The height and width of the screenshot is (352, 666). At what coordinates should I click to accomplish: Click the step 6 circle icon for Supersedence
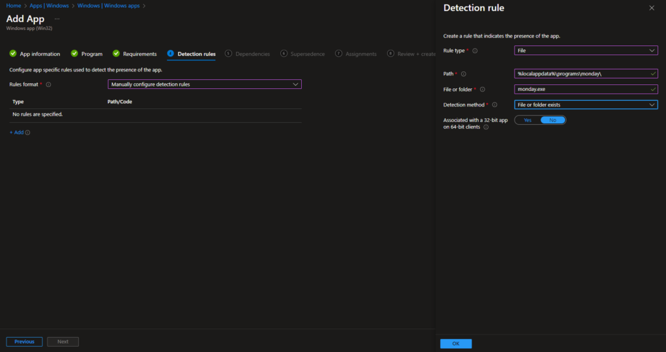[x=284, y=53]
